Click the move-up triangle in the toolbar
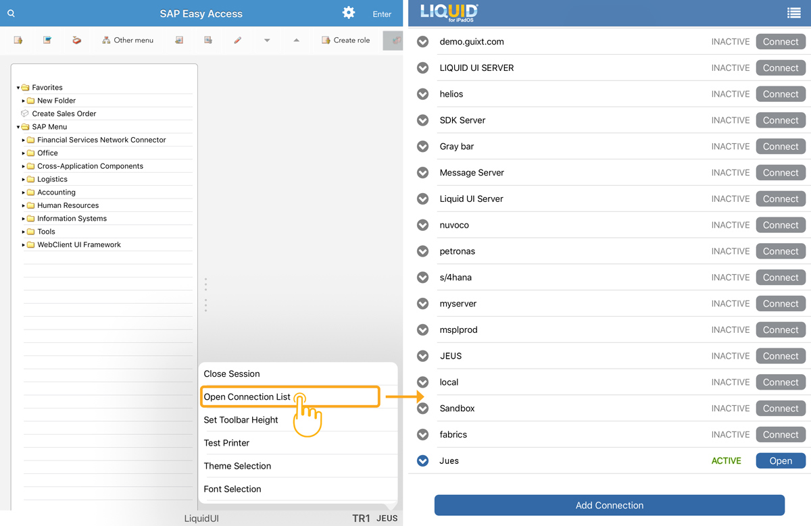 296,41
